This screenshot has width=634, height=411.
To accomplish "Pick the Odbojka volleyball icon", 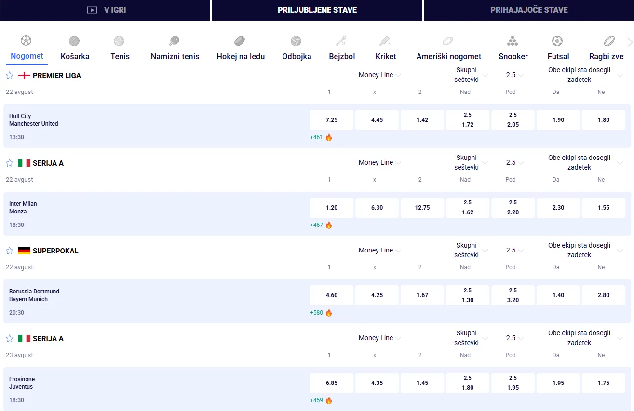I will [x=296, y=41].
